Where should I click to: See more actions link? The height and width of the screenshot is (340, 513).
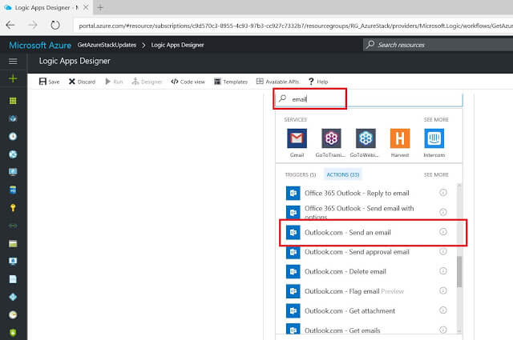point(436,175)
